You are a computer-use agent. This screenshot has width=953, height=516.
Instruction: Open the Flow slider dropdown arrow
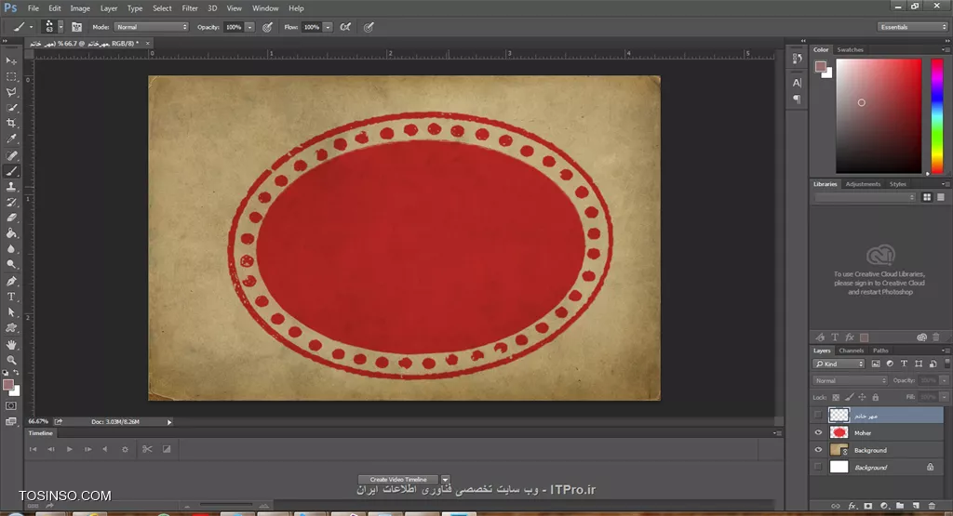[x=328, y=27]
